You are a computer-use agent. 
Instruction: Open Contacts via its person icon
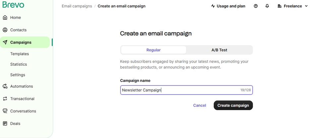5,30
